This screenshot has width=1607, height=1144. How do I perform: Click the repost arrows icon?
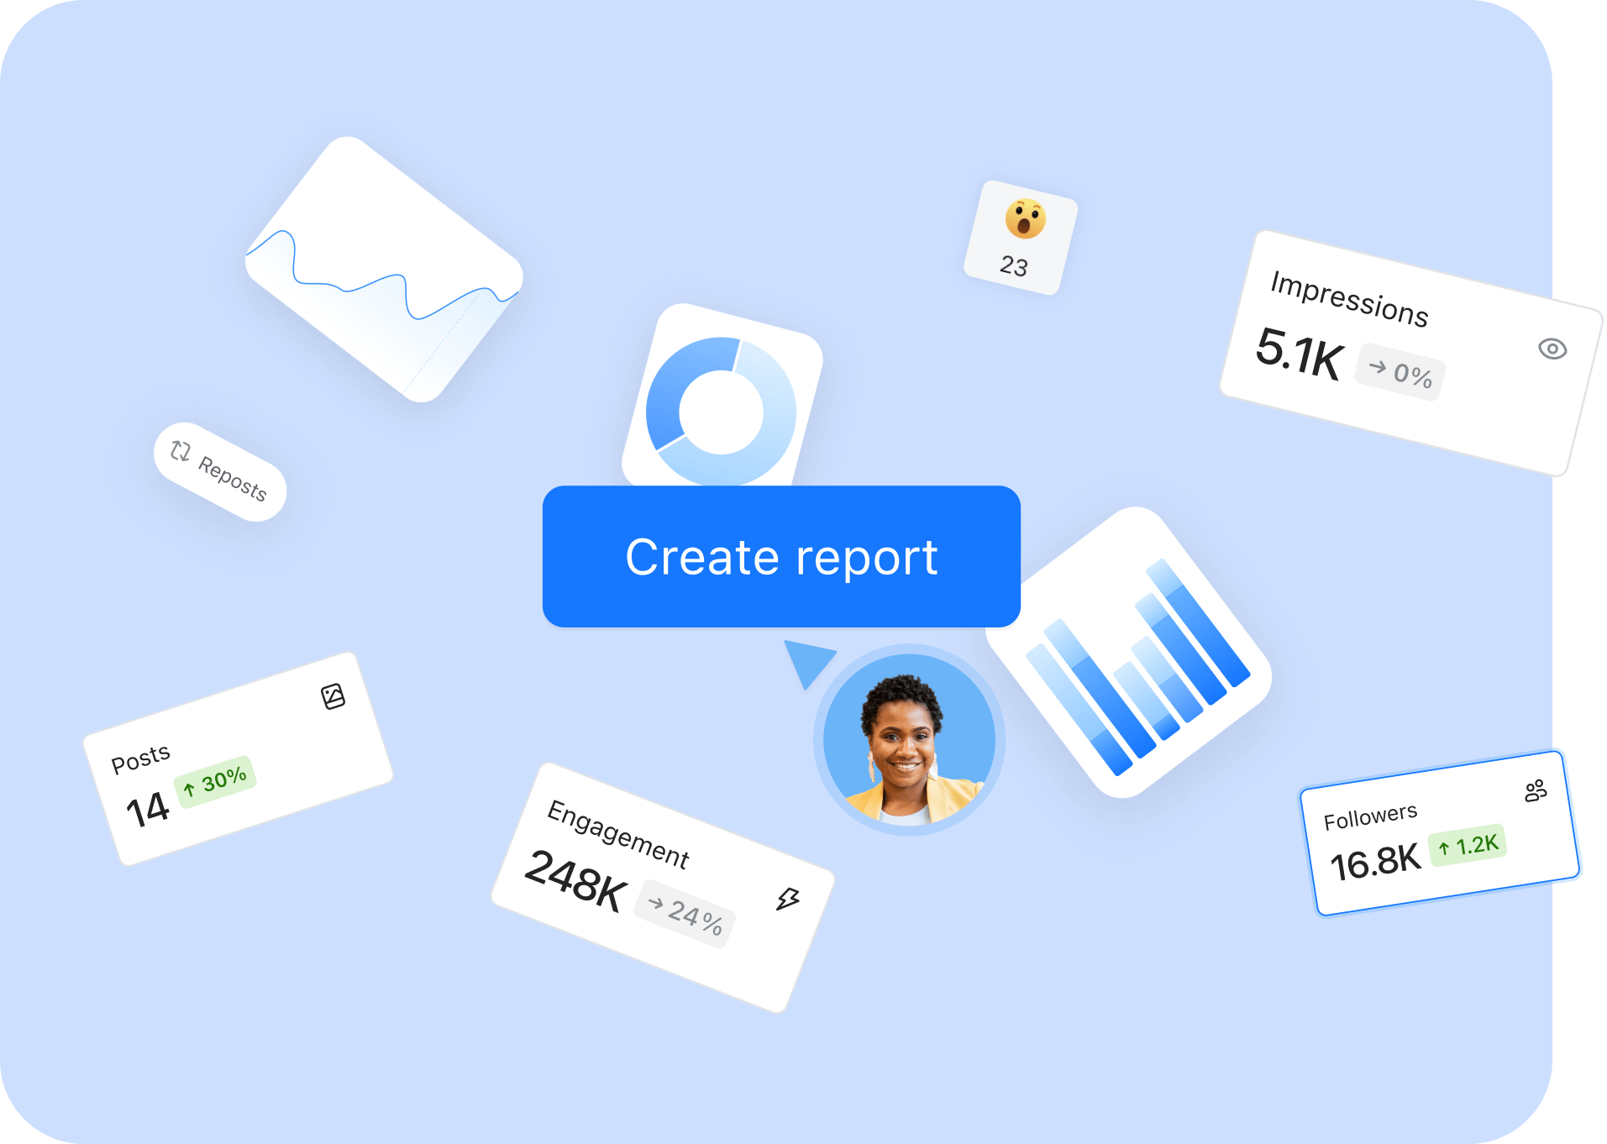coord(180,451)
